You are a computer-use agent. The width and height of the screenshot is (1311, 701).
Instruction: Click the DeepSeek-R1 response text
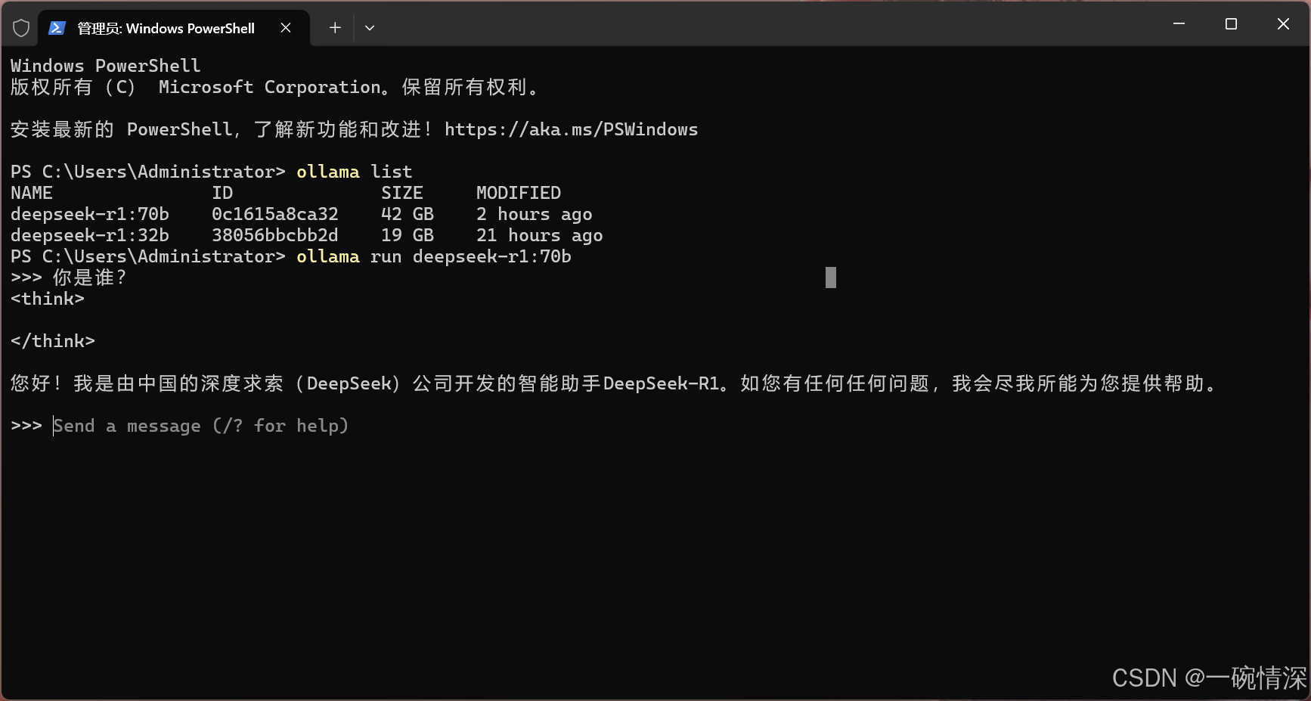[615, 383]
